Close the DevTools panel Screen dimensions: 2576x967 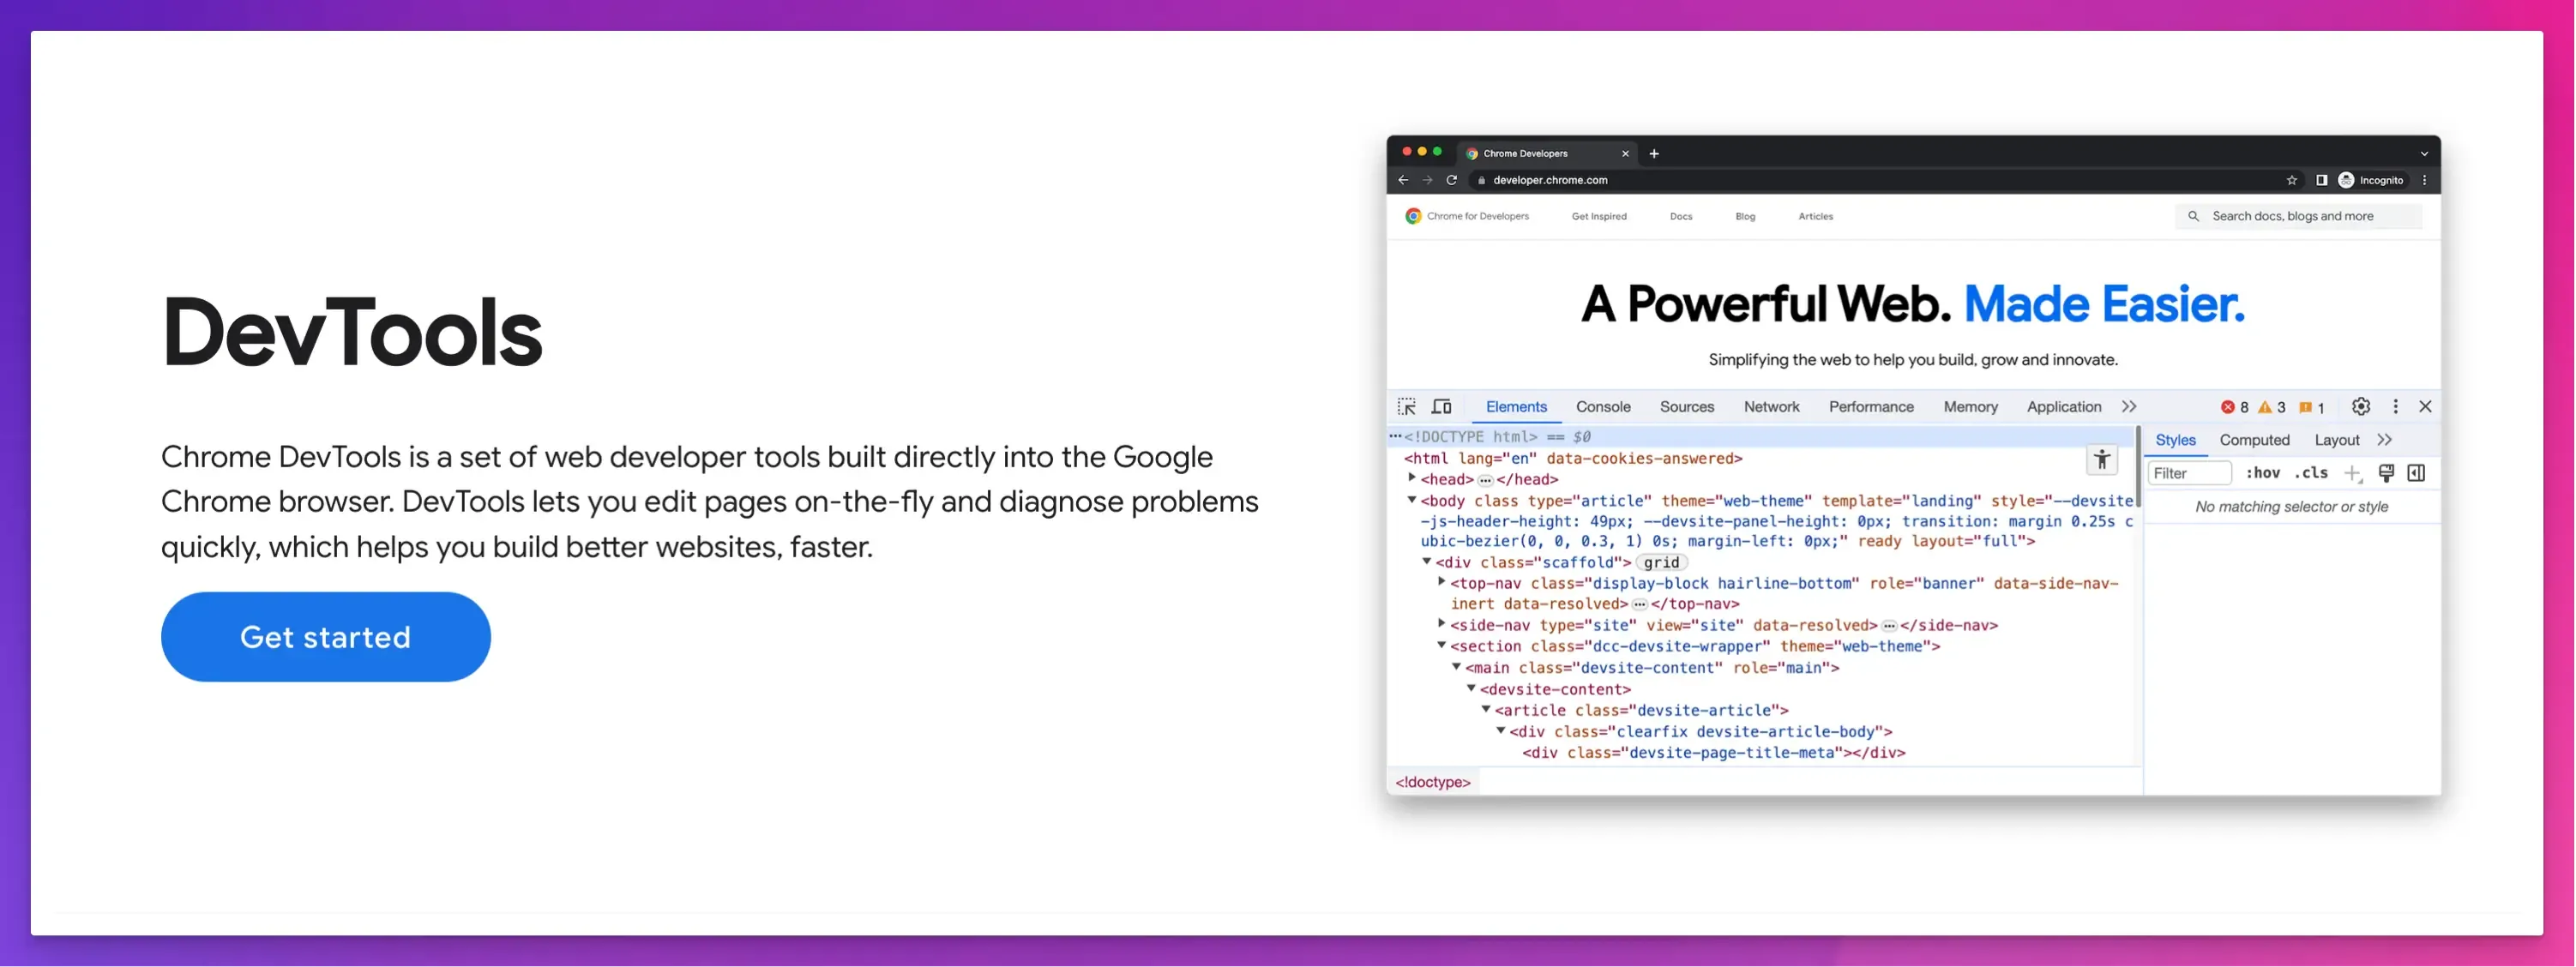coord(2425,406)
